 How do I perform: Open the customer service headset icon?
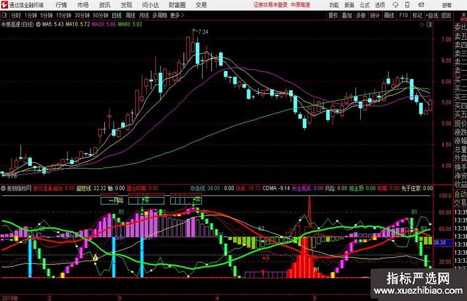395,5
